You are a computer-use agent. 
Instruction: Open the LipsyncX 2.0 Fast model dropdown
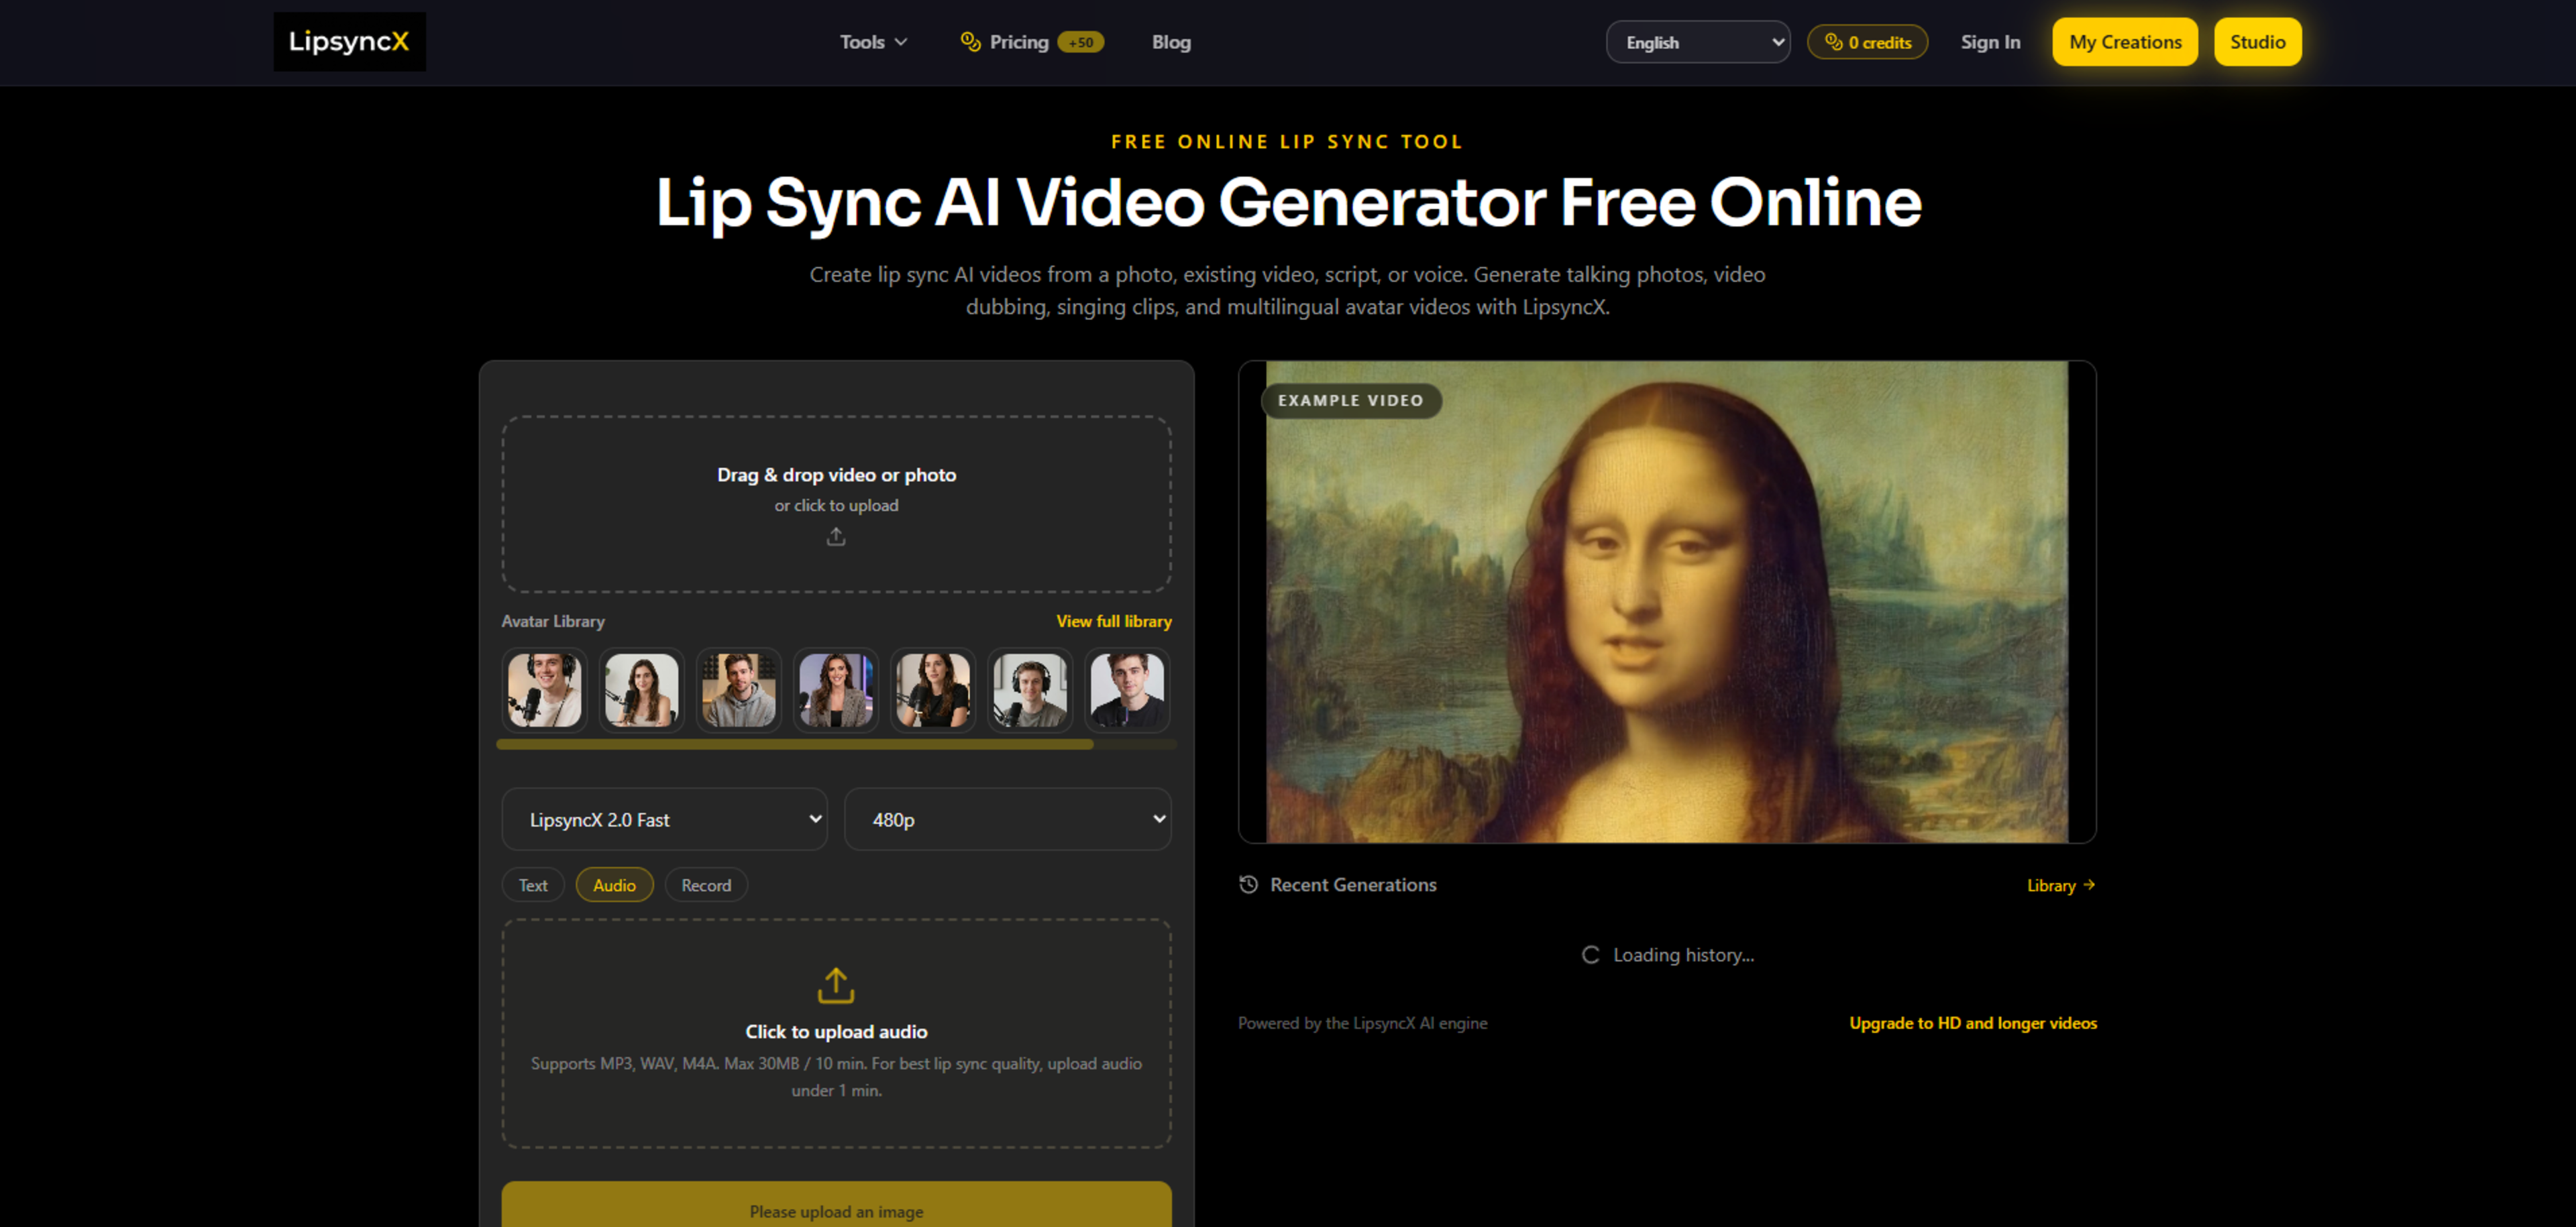tap(664, 819)
